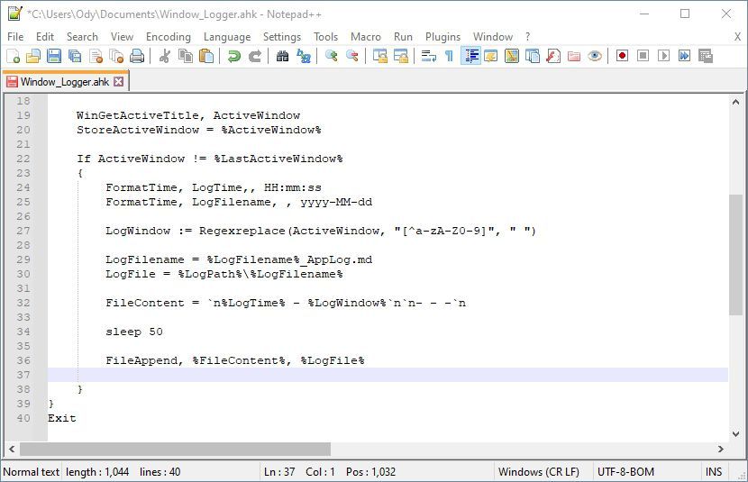Open the Replace dialog icon
This screenshot has width=748, height=482.
304,56
